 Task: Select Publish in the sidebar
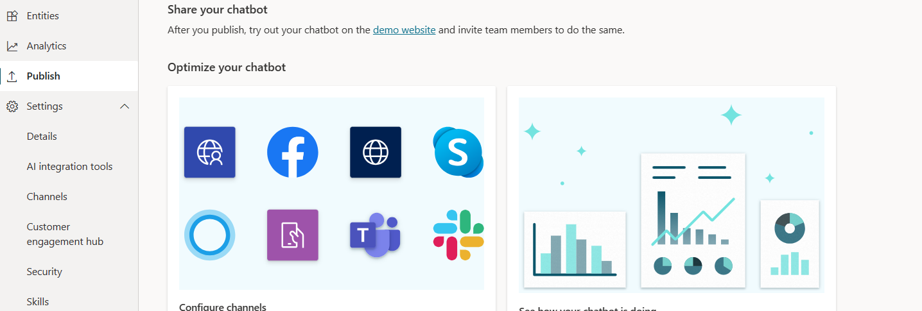click(43, 76)
